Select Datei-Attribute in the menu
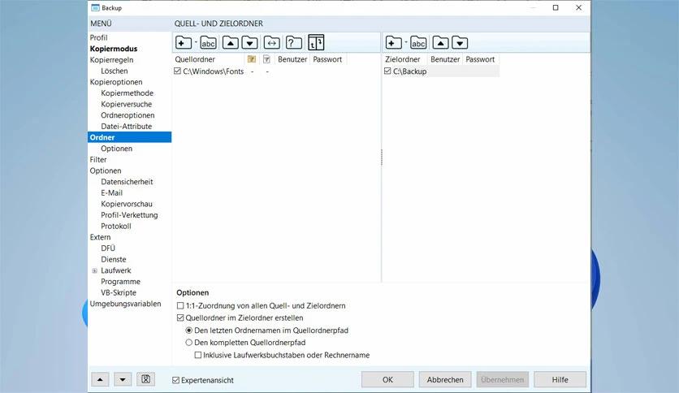679x393 pixels. point(127,127)
